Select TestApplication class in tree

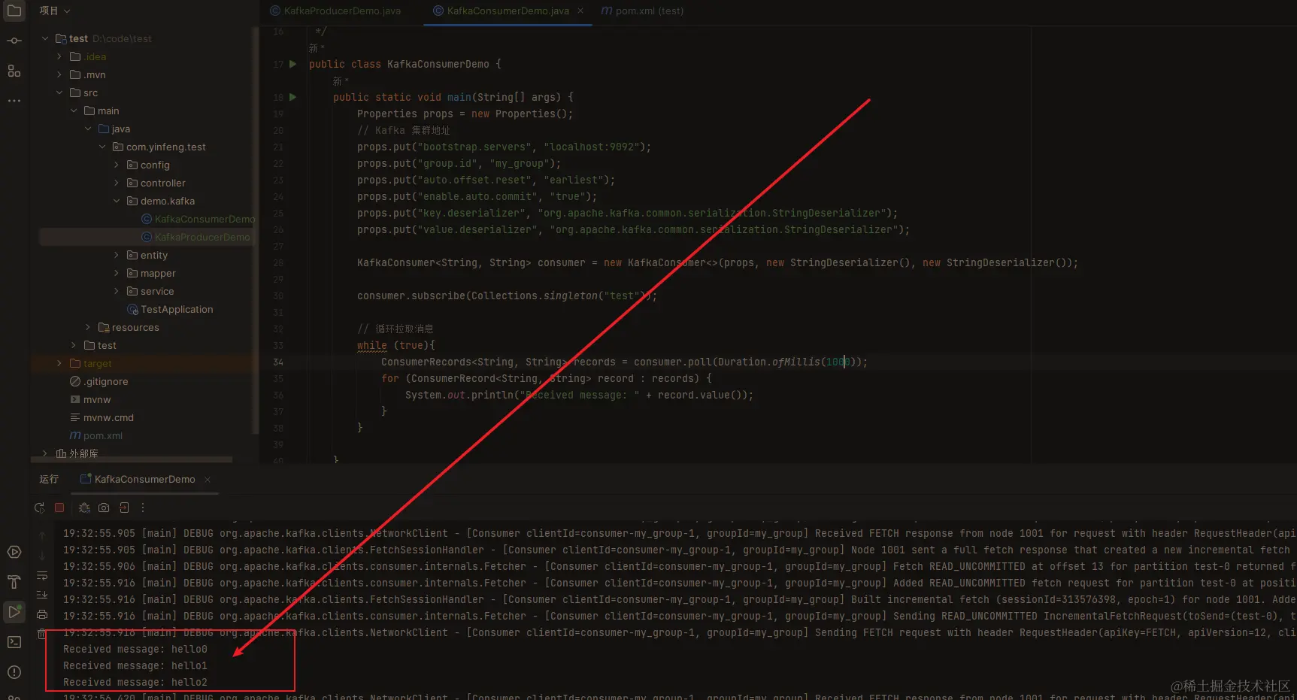pos(170,309)
